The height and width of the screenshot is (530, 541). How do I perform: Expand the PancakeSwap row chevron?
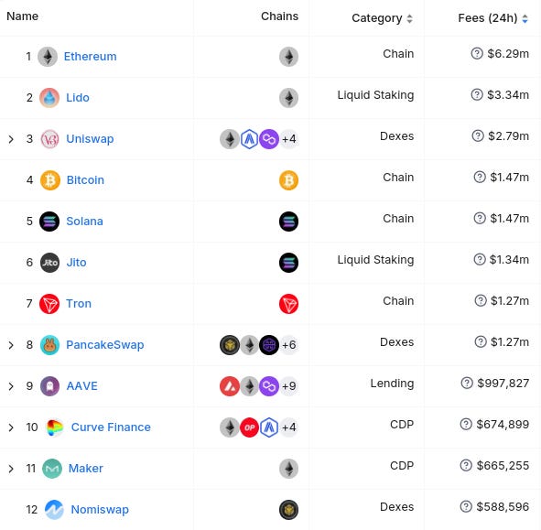tap(11, 345)
